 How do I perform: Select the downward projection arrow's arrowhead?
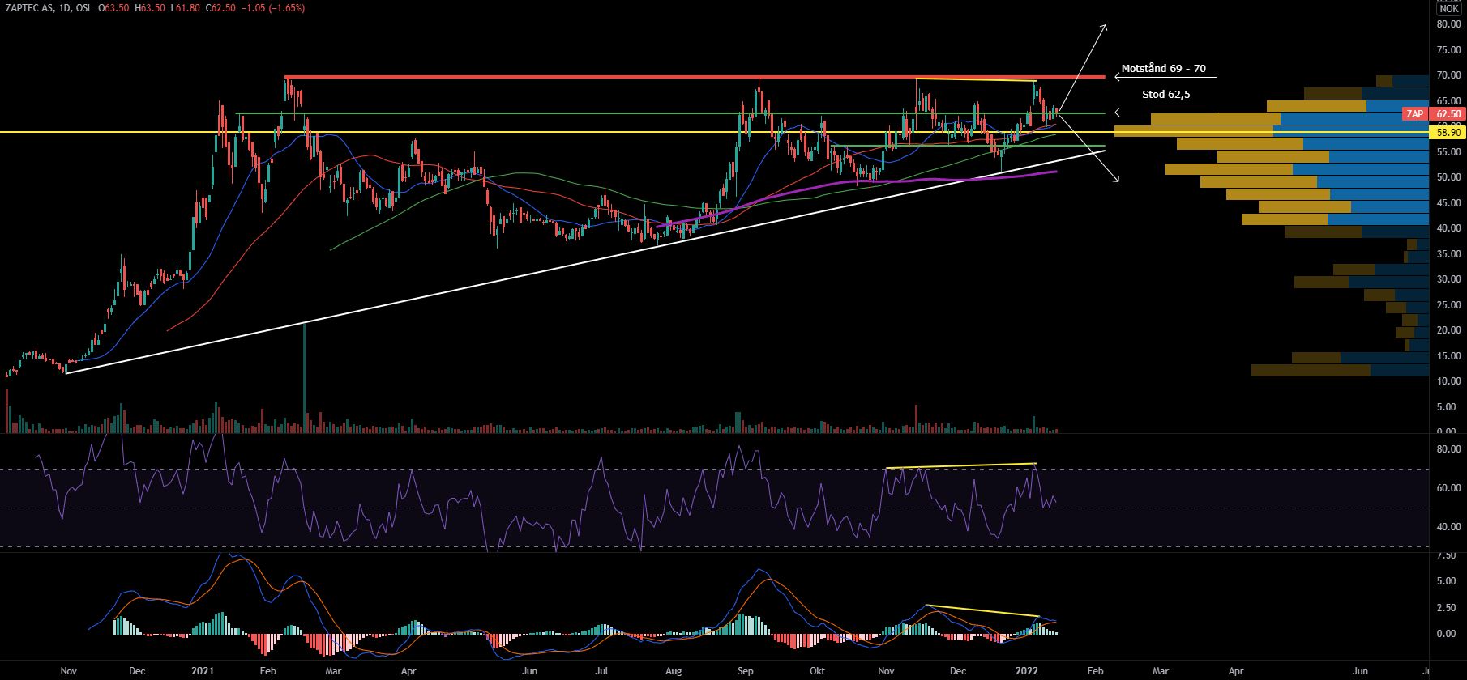click(x=1116, y=178)
